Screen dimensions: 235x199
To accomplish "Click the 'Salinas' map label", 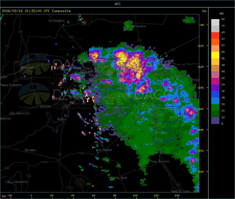I will pyautogui.click(x=45, y=106).
